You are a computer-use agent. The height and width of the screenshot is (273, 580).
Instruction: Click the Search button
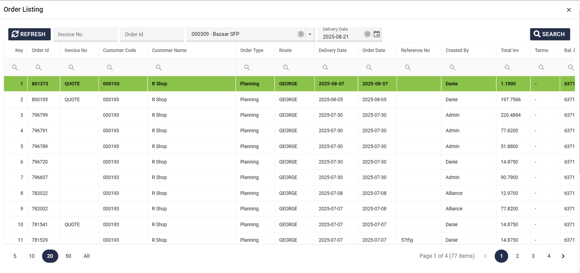(x=550, y=34)
